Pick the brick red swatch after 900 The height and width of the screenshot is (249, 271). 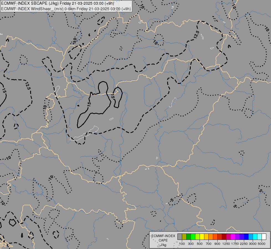coord(220,237)
